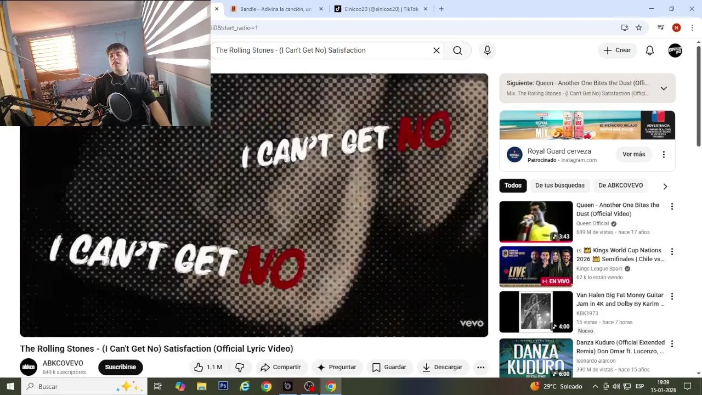Image resolution: width=702 pixels, height=395 pixels.
Task: Click the Guardar button
Action: [x=389, y=367]
